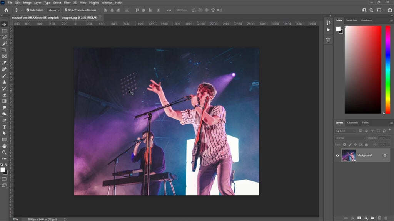Delete layer using the trash icon
Screen dimensions: 394x221
386,219
